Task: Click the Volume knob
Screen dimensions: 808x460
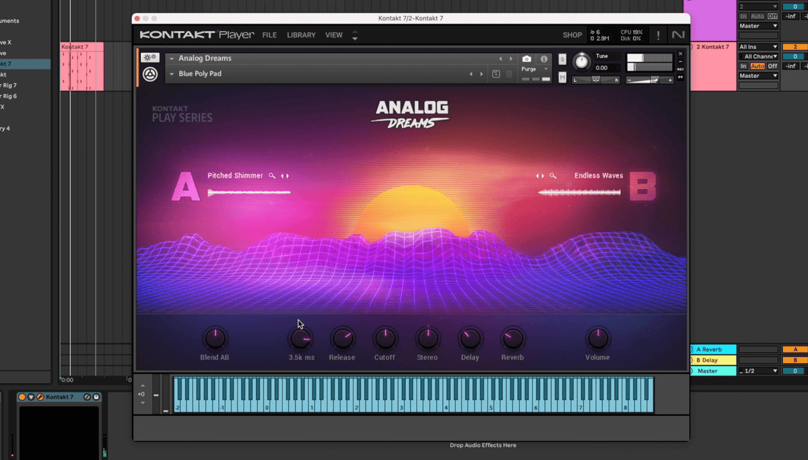Action: click(597, 338)
